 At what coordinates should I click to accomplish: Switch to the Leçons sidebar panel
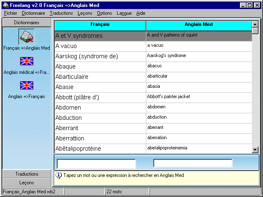point(27,182)
